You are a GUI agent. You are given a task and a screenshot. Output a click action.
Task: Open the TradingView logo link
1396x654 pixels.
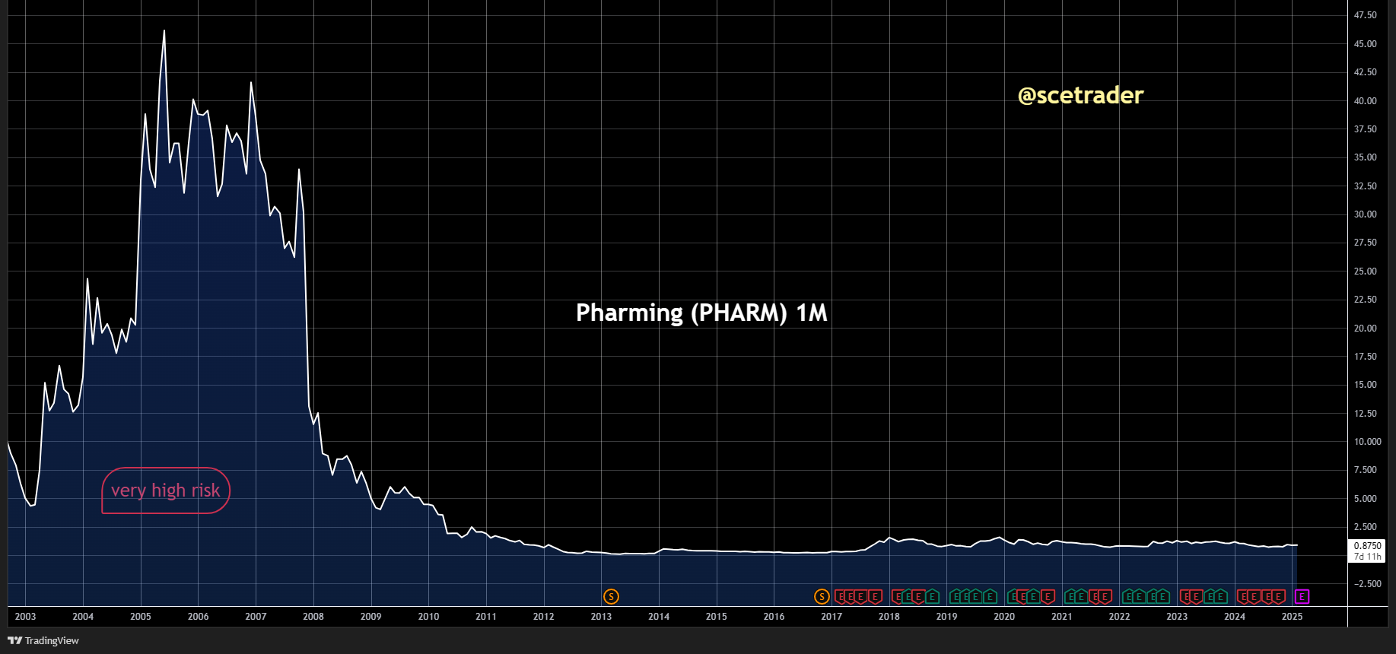coord(43,640)
